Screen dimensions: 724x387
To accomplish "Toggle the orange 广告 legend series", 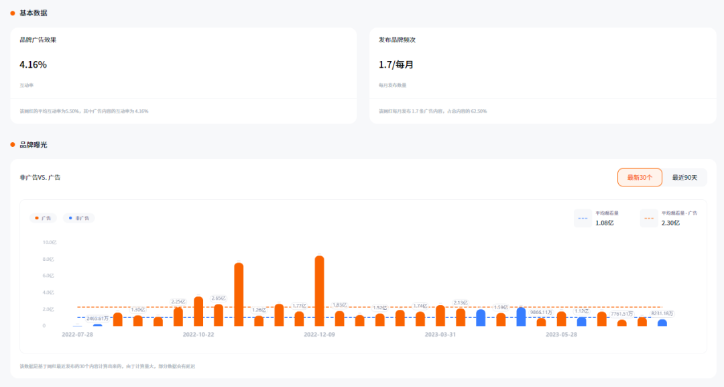I will (x=42, y=218).
